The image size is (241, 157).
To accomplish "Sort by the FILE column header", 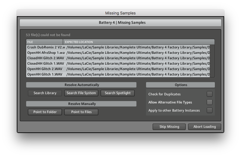I will (44, 42).
